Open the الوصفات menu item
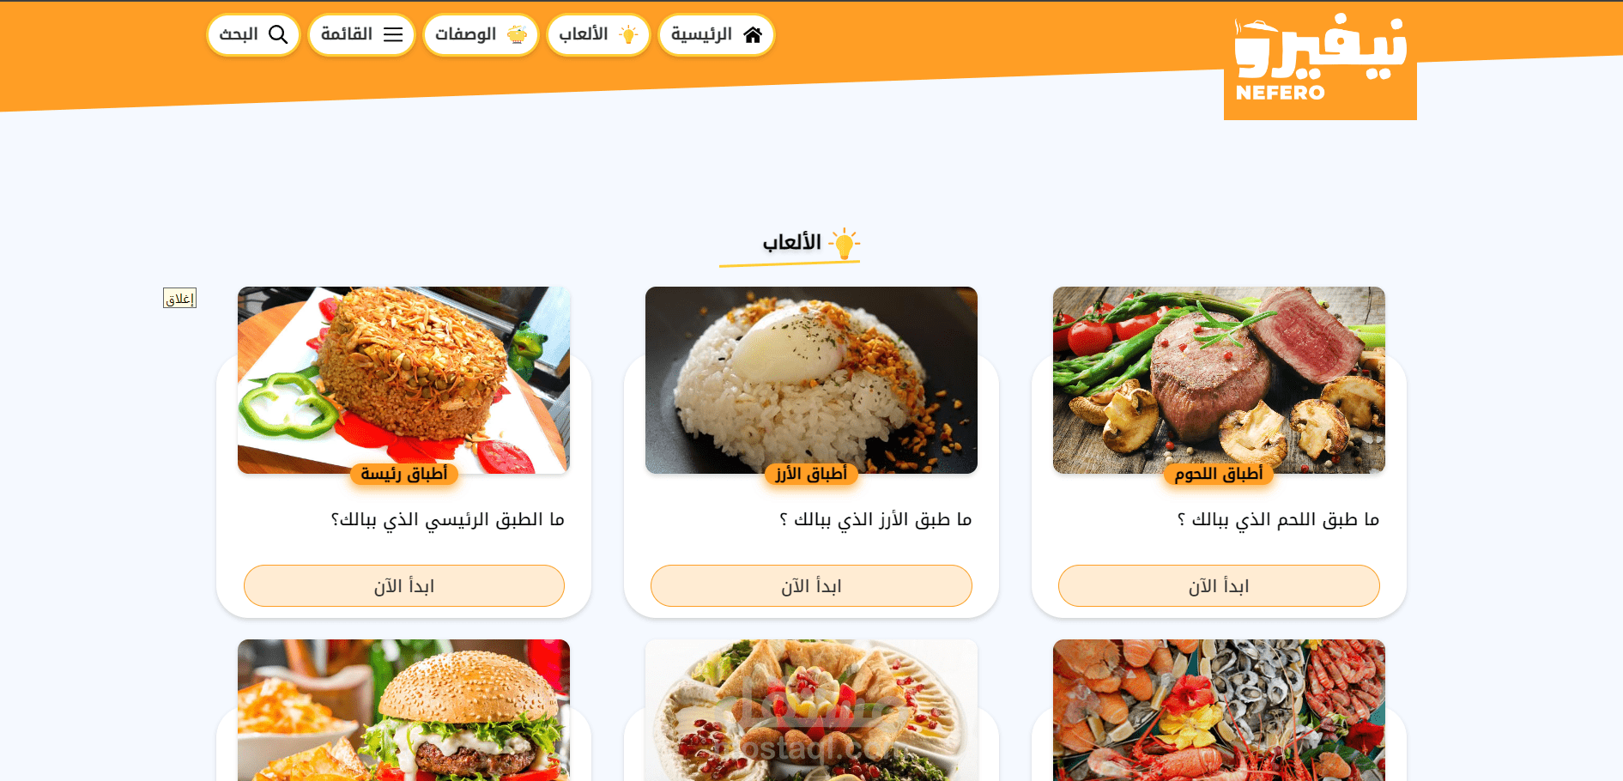This screenshot has height=781, width=1623. (x=480, y=35)
